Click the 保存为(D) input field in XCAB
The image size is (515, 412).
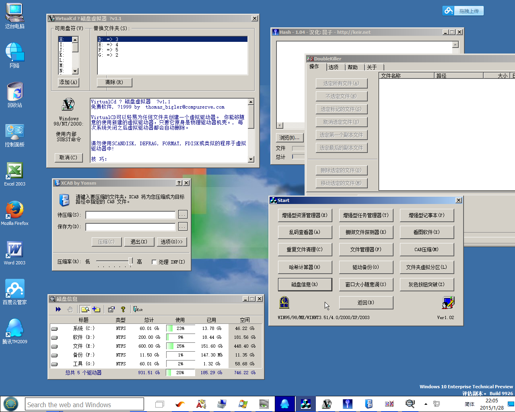pyautogui.click(x=131, y=227)
